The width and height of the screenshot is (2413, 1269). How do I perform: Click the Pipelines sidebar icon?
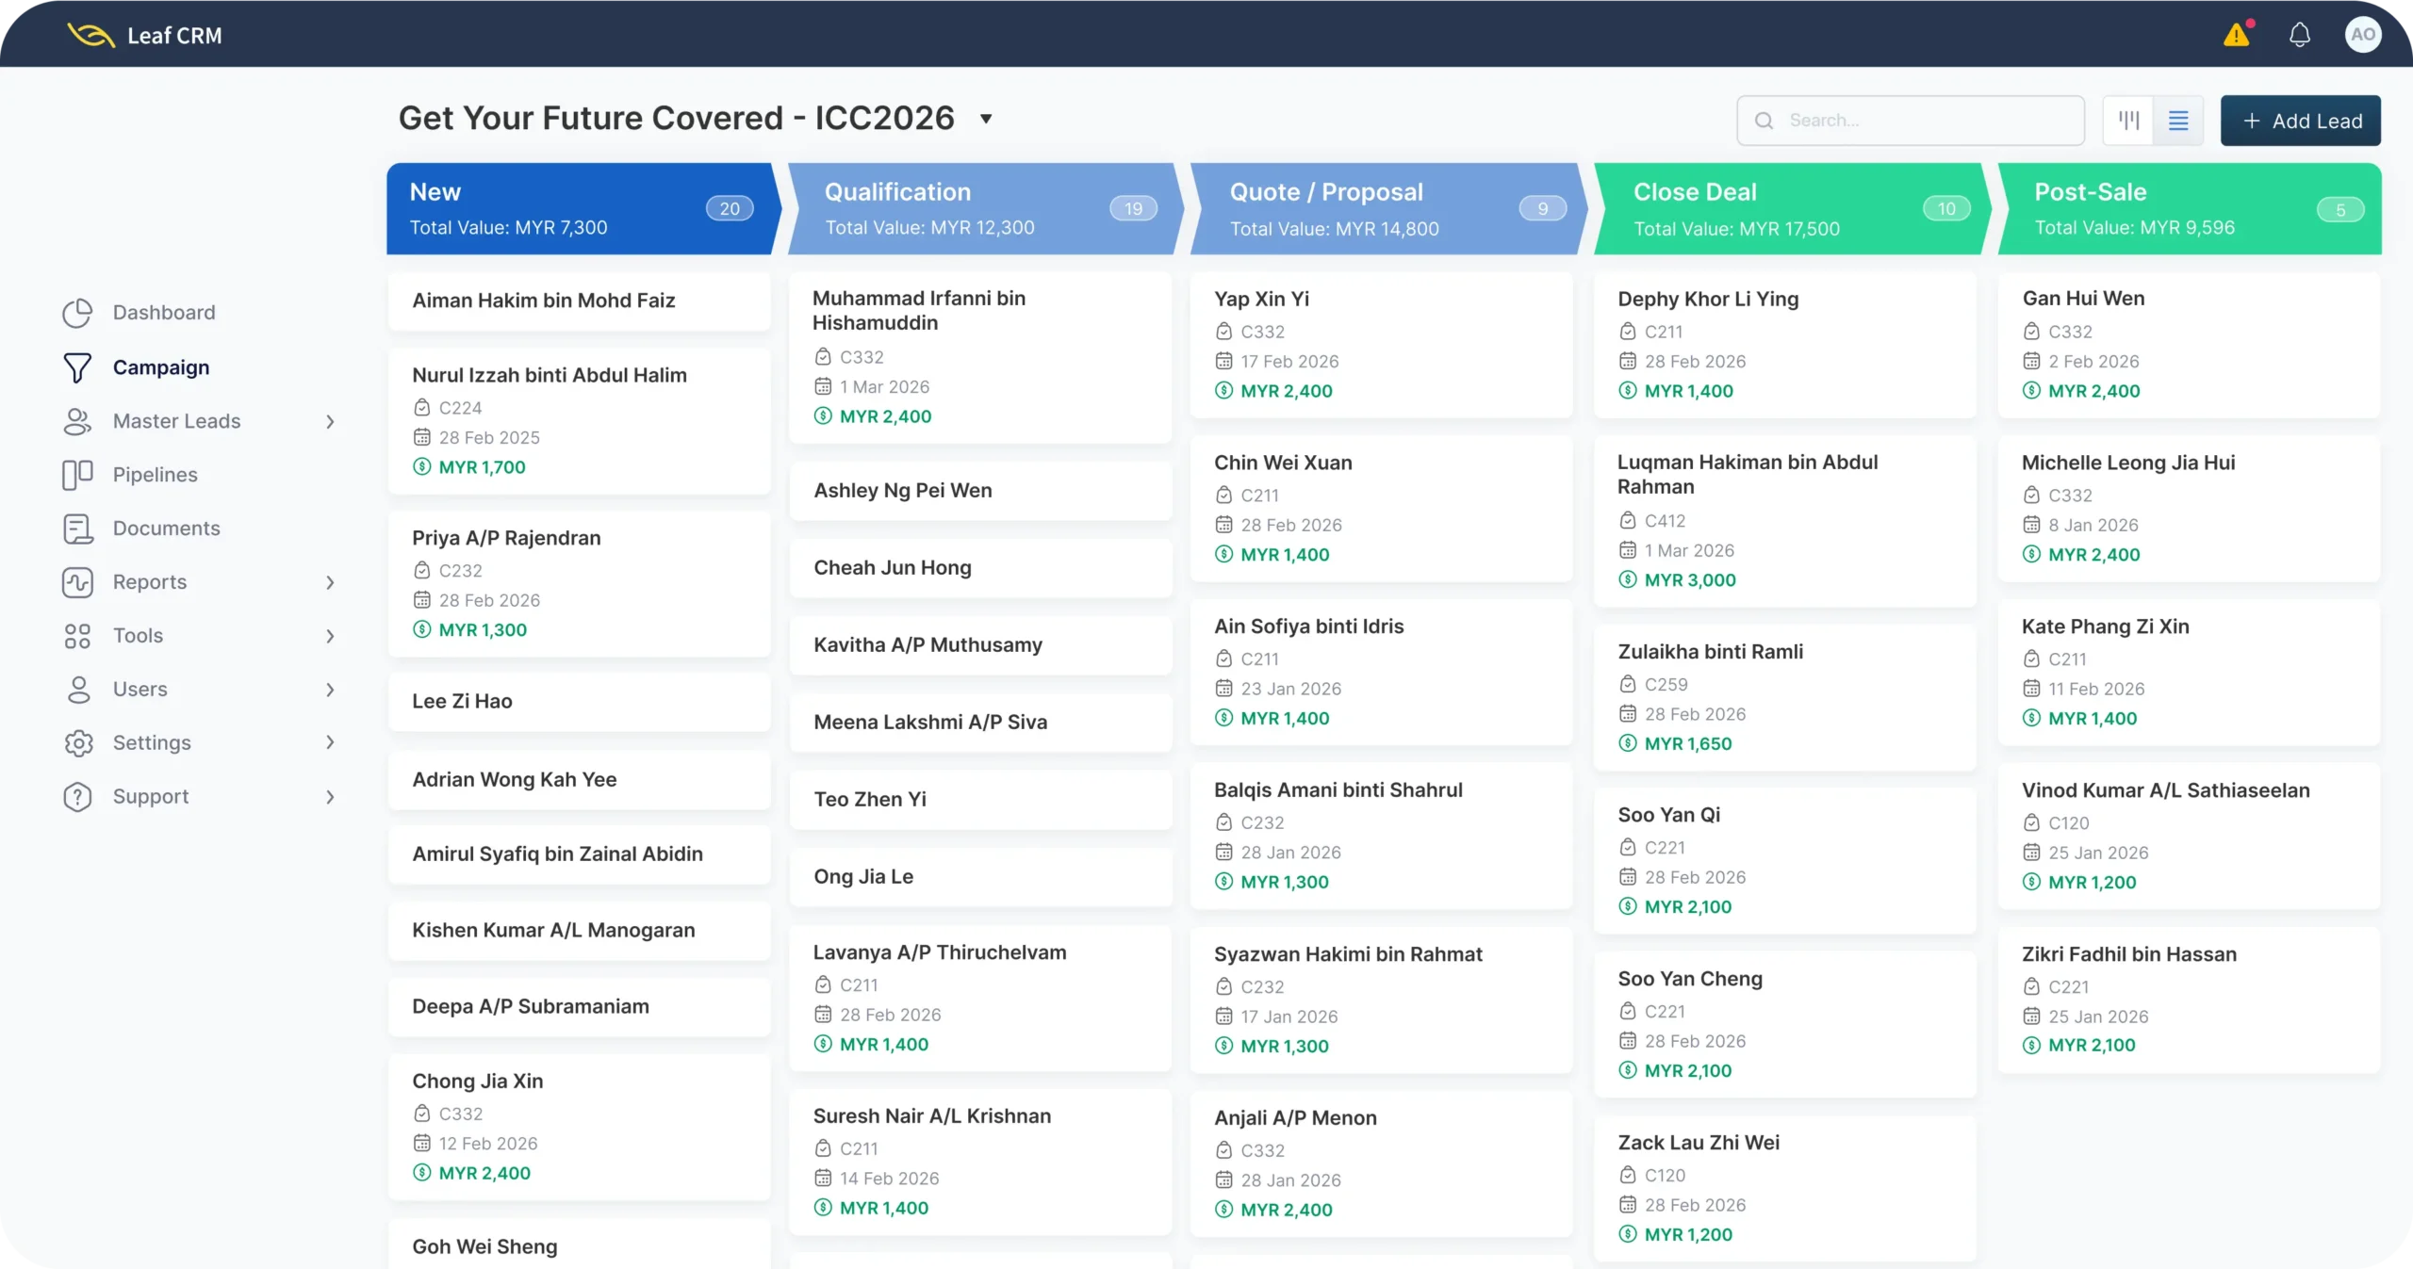click(x=77, y=475)
